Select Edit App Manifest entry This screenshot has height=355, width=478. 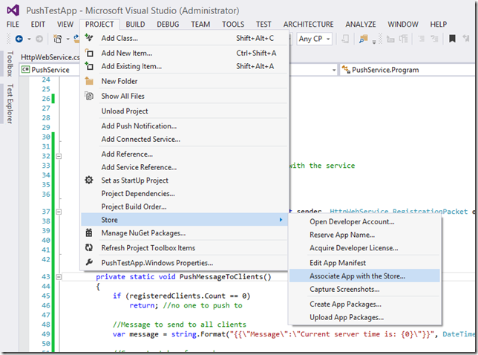[x=364, y=263]
